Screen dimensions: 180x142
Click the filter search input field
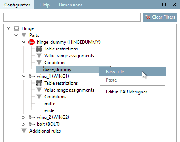tap(72, 17)
